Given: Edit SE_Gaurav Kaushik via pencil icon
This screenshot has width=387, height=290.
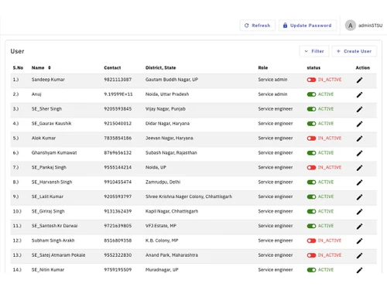Looking at the screenshot, I should tap(359, 124).
